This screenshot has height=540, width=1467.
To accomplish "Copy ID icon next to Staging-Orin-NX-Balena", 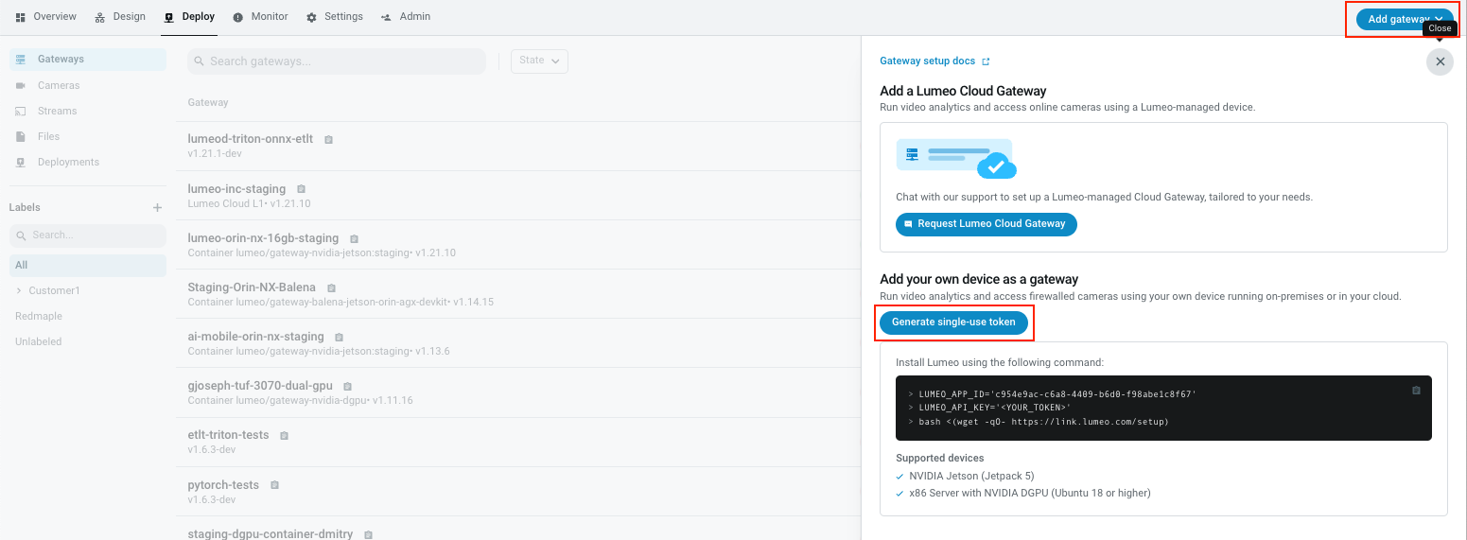I will pyautogui.click(x=331, y=287).
